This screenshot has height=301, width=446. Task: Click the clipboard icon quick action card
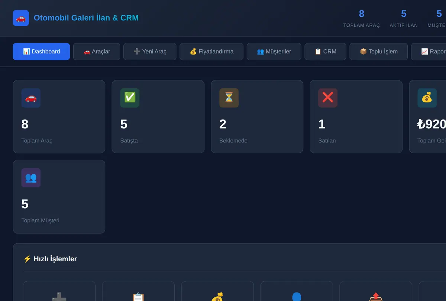(x=138, y=291)
